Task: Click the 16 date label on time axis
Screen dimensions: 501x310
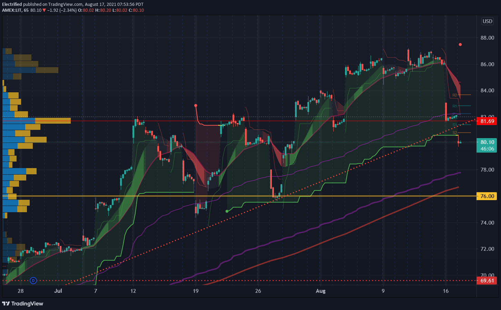Action: click(x=446, y=291)
